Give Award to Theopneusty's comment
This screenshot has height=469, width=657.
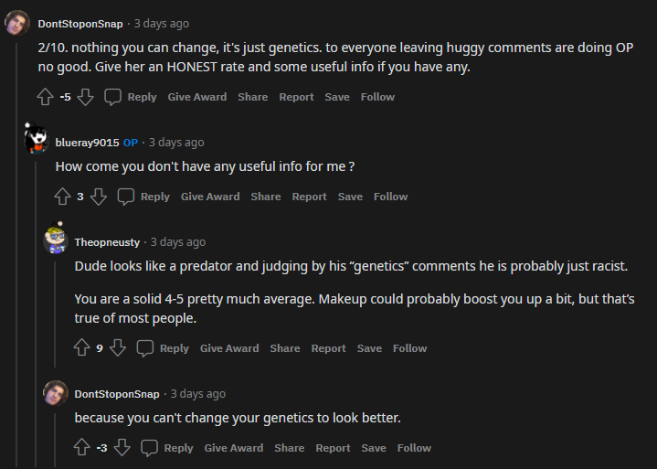[x=229, y=348]
